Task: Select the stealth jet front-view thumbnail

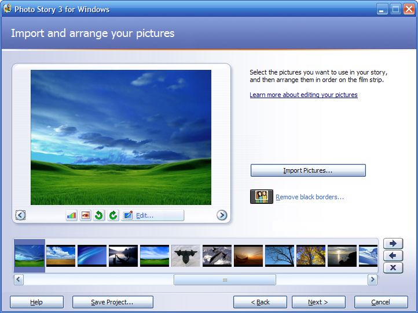Action: tap(186, 256)
